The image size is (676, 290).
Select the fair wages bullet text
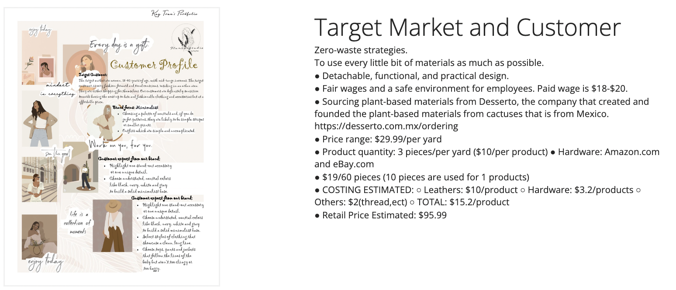[471, 89]
